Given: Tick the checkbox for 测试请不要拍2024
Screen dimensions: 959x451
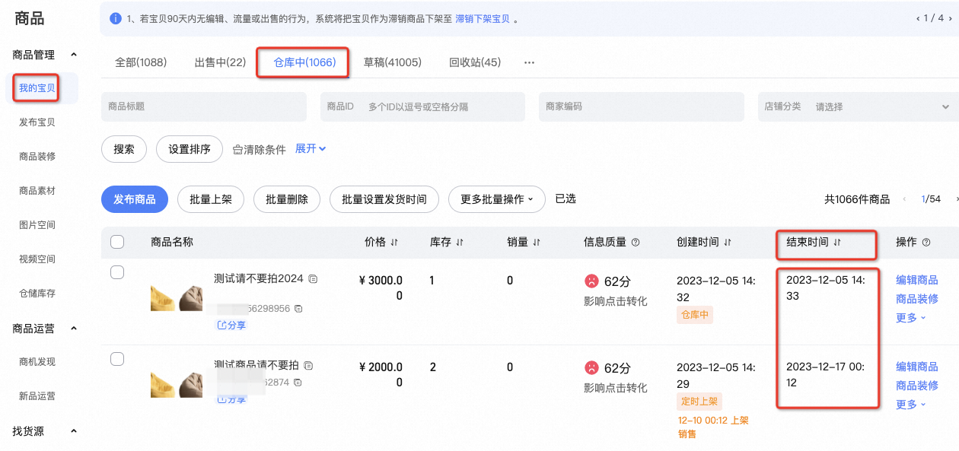Looking at the screenshot, I should [x=117, y=272].
